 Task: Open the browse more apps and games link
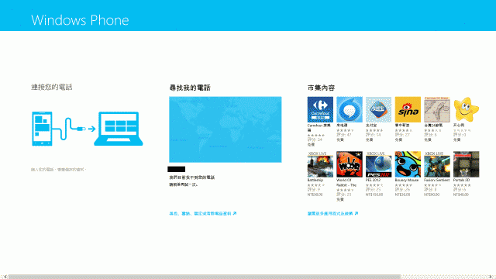pos(332,214)
